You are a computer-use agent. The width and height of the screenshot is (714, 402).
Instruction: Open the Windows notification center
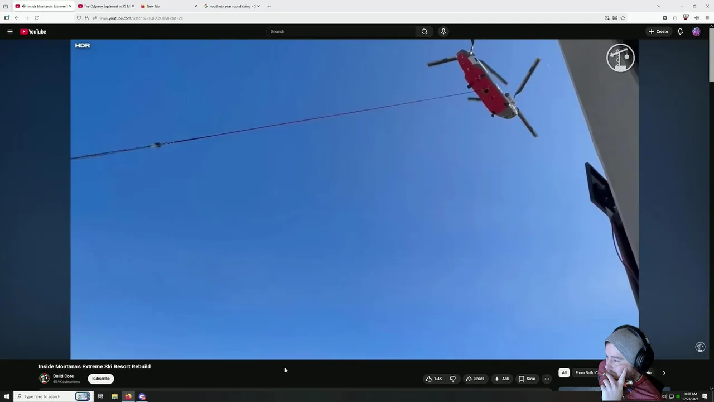pos(705,396)
